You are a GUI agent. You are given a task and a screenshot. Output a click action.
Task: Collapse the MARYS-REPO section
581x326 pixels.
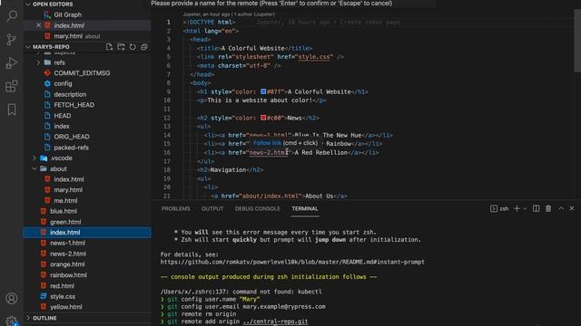28,47
